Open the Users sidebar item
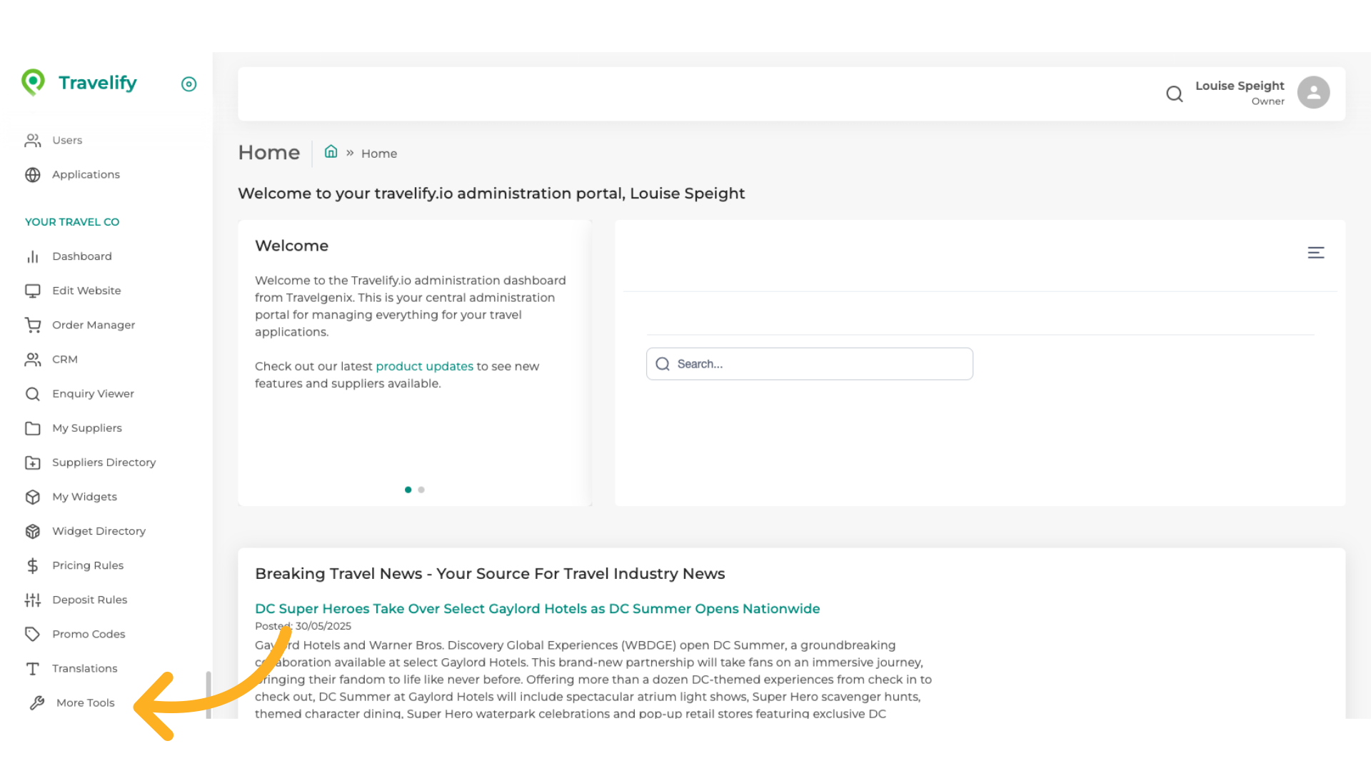 pyautogui.click(x=67, y=141)
